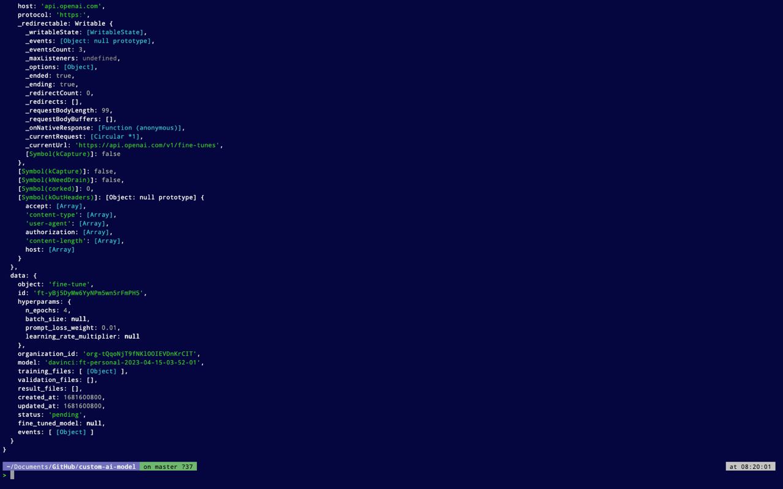Screen dimensions: 783x489
Task: Click the 'user-agent' header line
Action: click(x=67, y=223)
